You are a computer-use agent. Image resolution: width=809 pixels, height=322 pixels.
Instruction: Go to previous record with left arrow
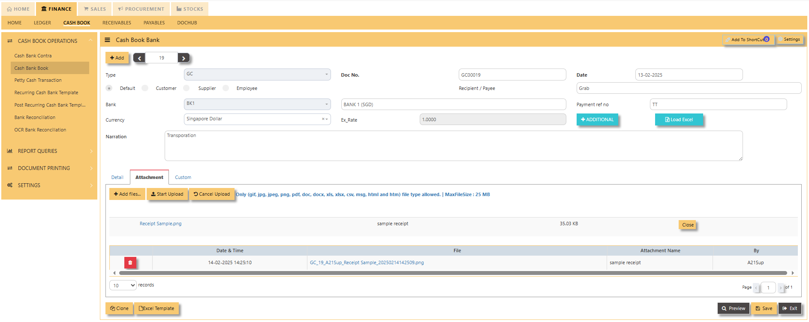(139, 58)
